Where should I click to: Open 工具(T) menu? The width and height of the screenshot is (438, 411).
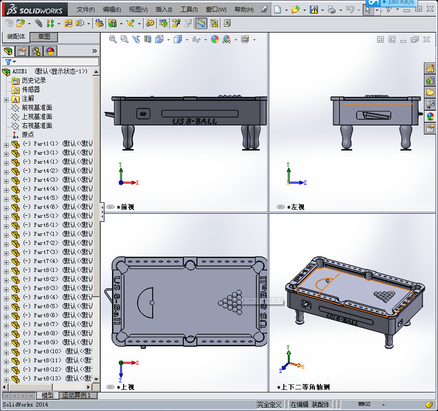189,10
